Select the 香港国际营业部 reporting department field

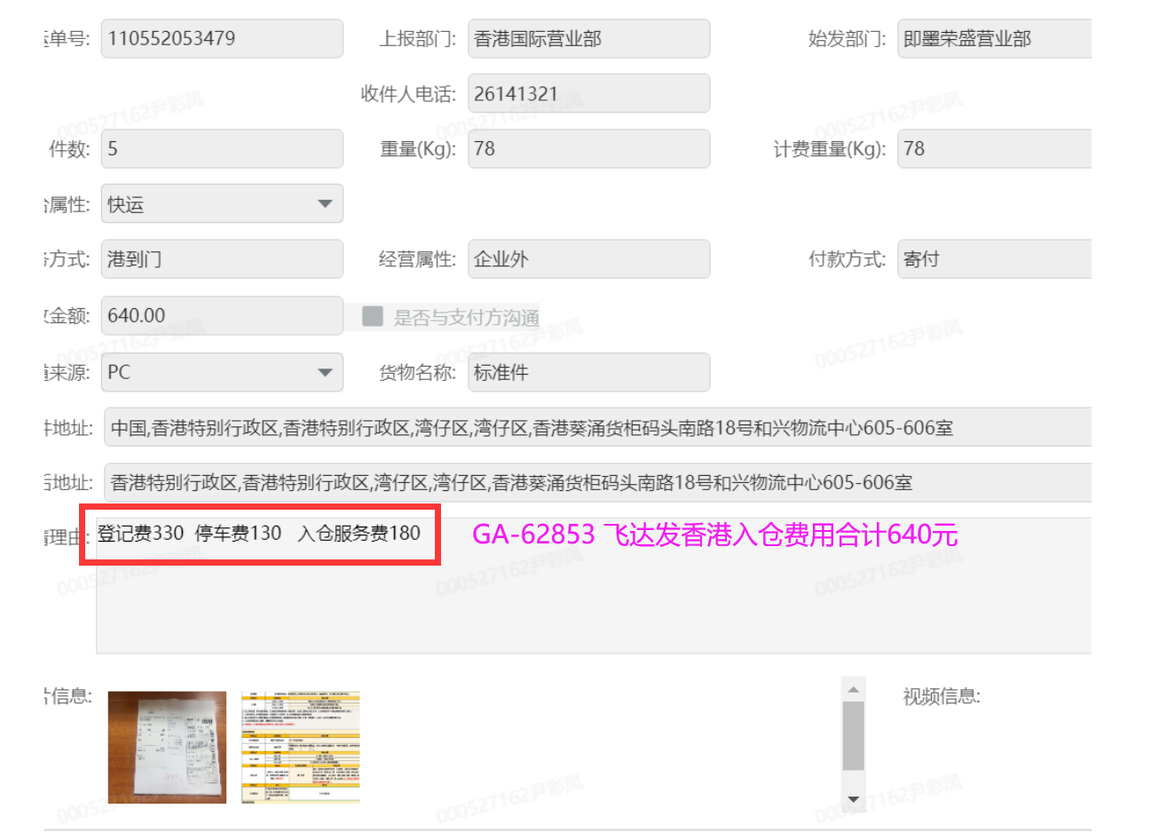tap(588, 39)
